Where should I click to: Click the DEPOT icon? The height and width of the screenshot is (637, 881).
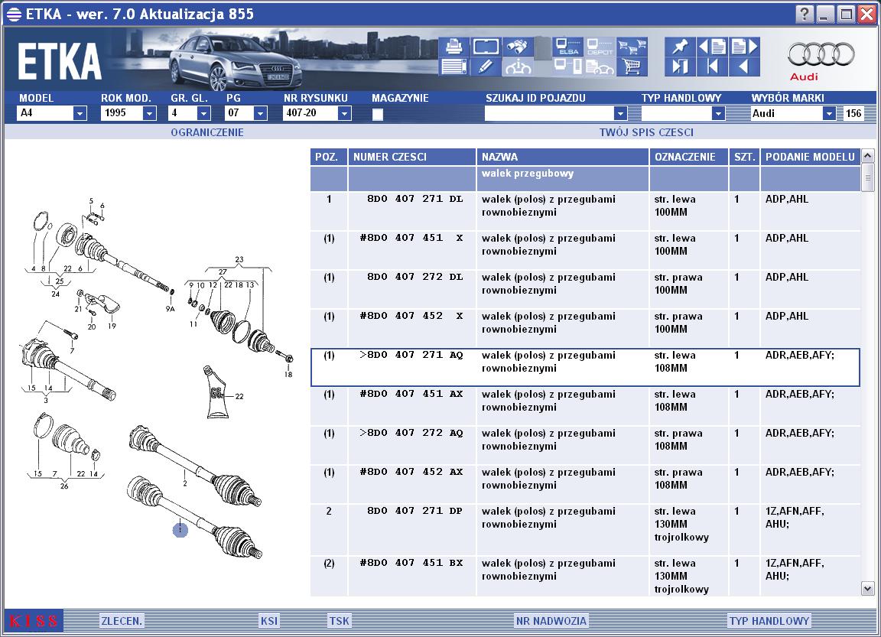click(600, 47)
